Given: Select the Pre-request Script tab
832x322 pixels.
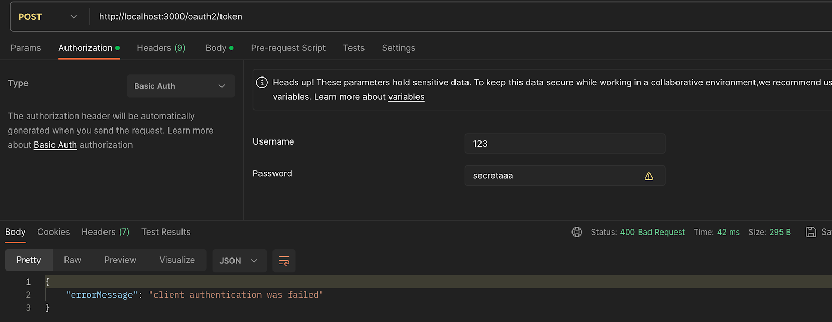Looking at the screenshot, I should (x=288, y=48).
